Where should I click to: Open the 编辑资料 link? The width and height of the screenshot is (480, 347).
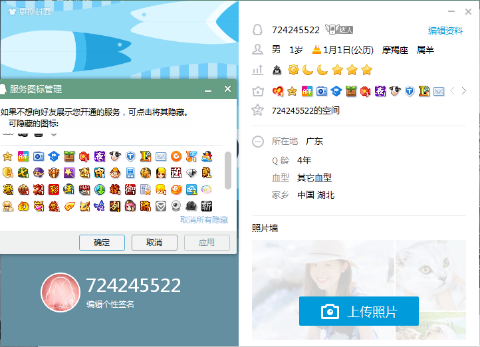[445, 31]
